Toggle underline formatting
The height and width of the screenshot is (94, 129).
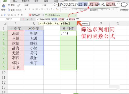coord(33,9)
